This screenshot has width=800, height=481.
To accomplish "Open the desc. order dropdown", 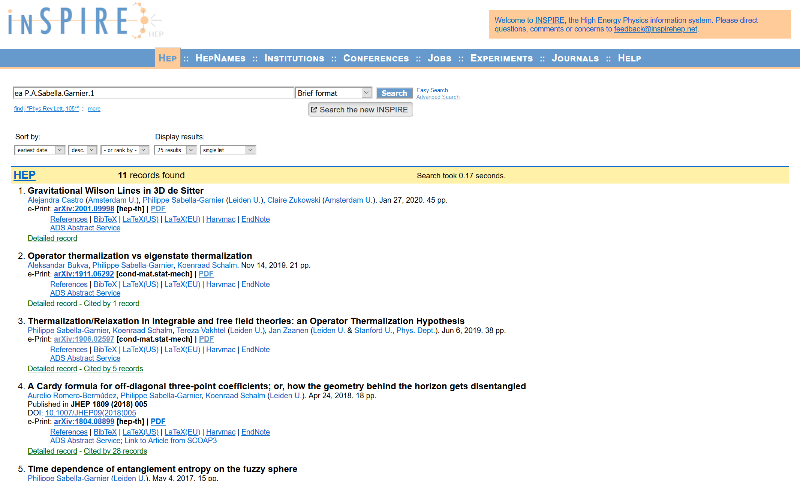I will 83,150.
